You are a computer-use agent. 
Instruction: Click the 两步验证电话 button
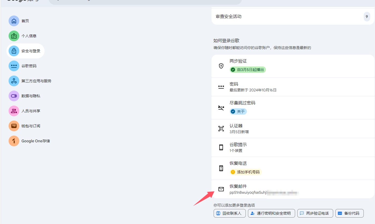point(315,214)
